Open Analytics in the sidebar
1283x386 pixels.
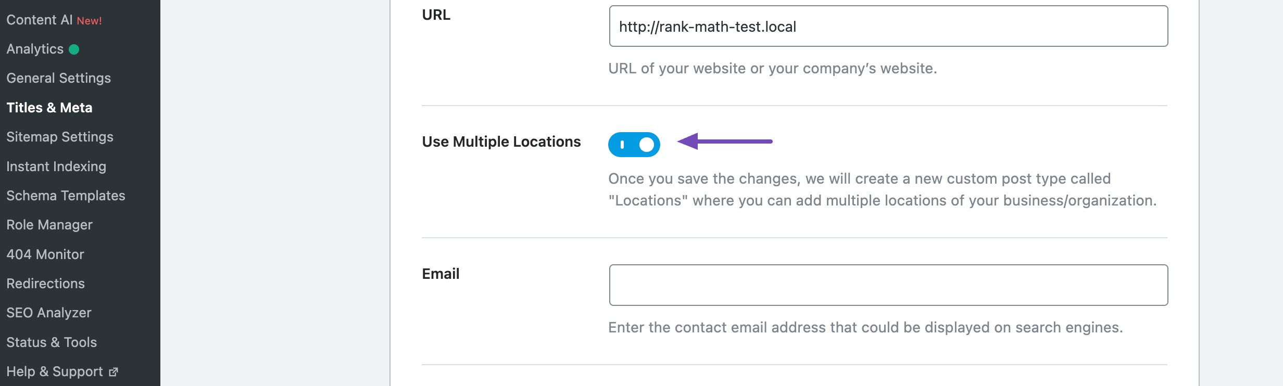point(35,49)
